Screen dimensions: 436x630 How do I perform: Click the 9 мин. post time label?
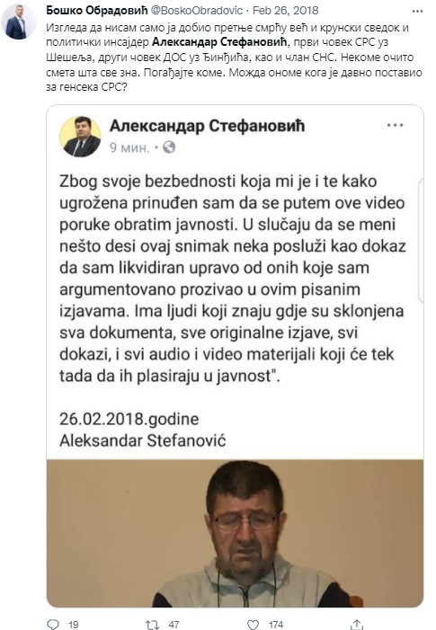coord(129,148)
